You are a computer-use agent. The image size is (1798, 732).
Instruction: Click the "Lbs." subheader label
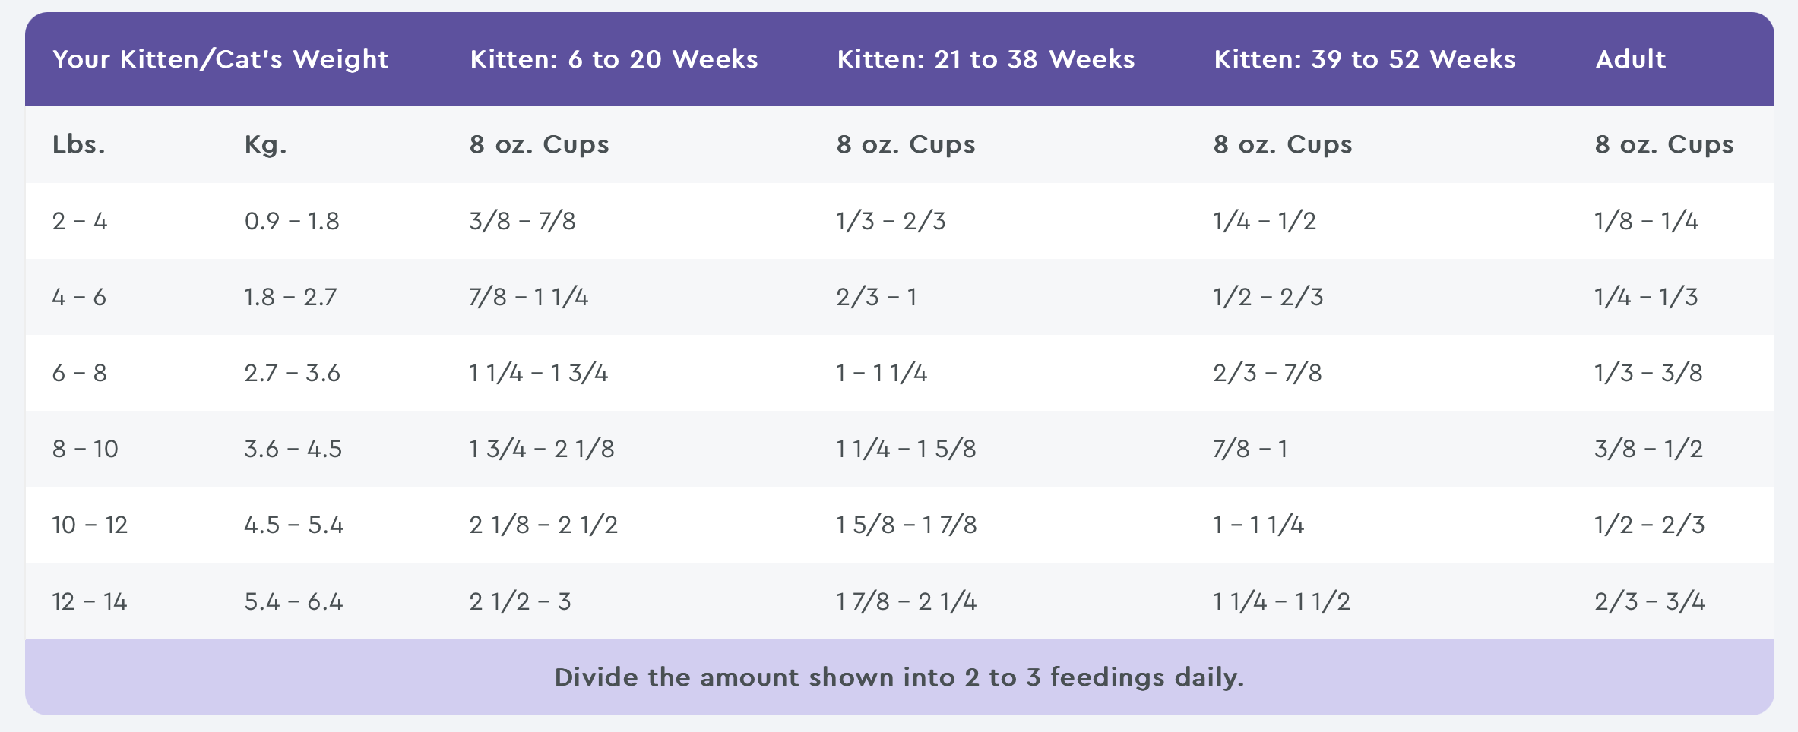click(x=79, y=144)
